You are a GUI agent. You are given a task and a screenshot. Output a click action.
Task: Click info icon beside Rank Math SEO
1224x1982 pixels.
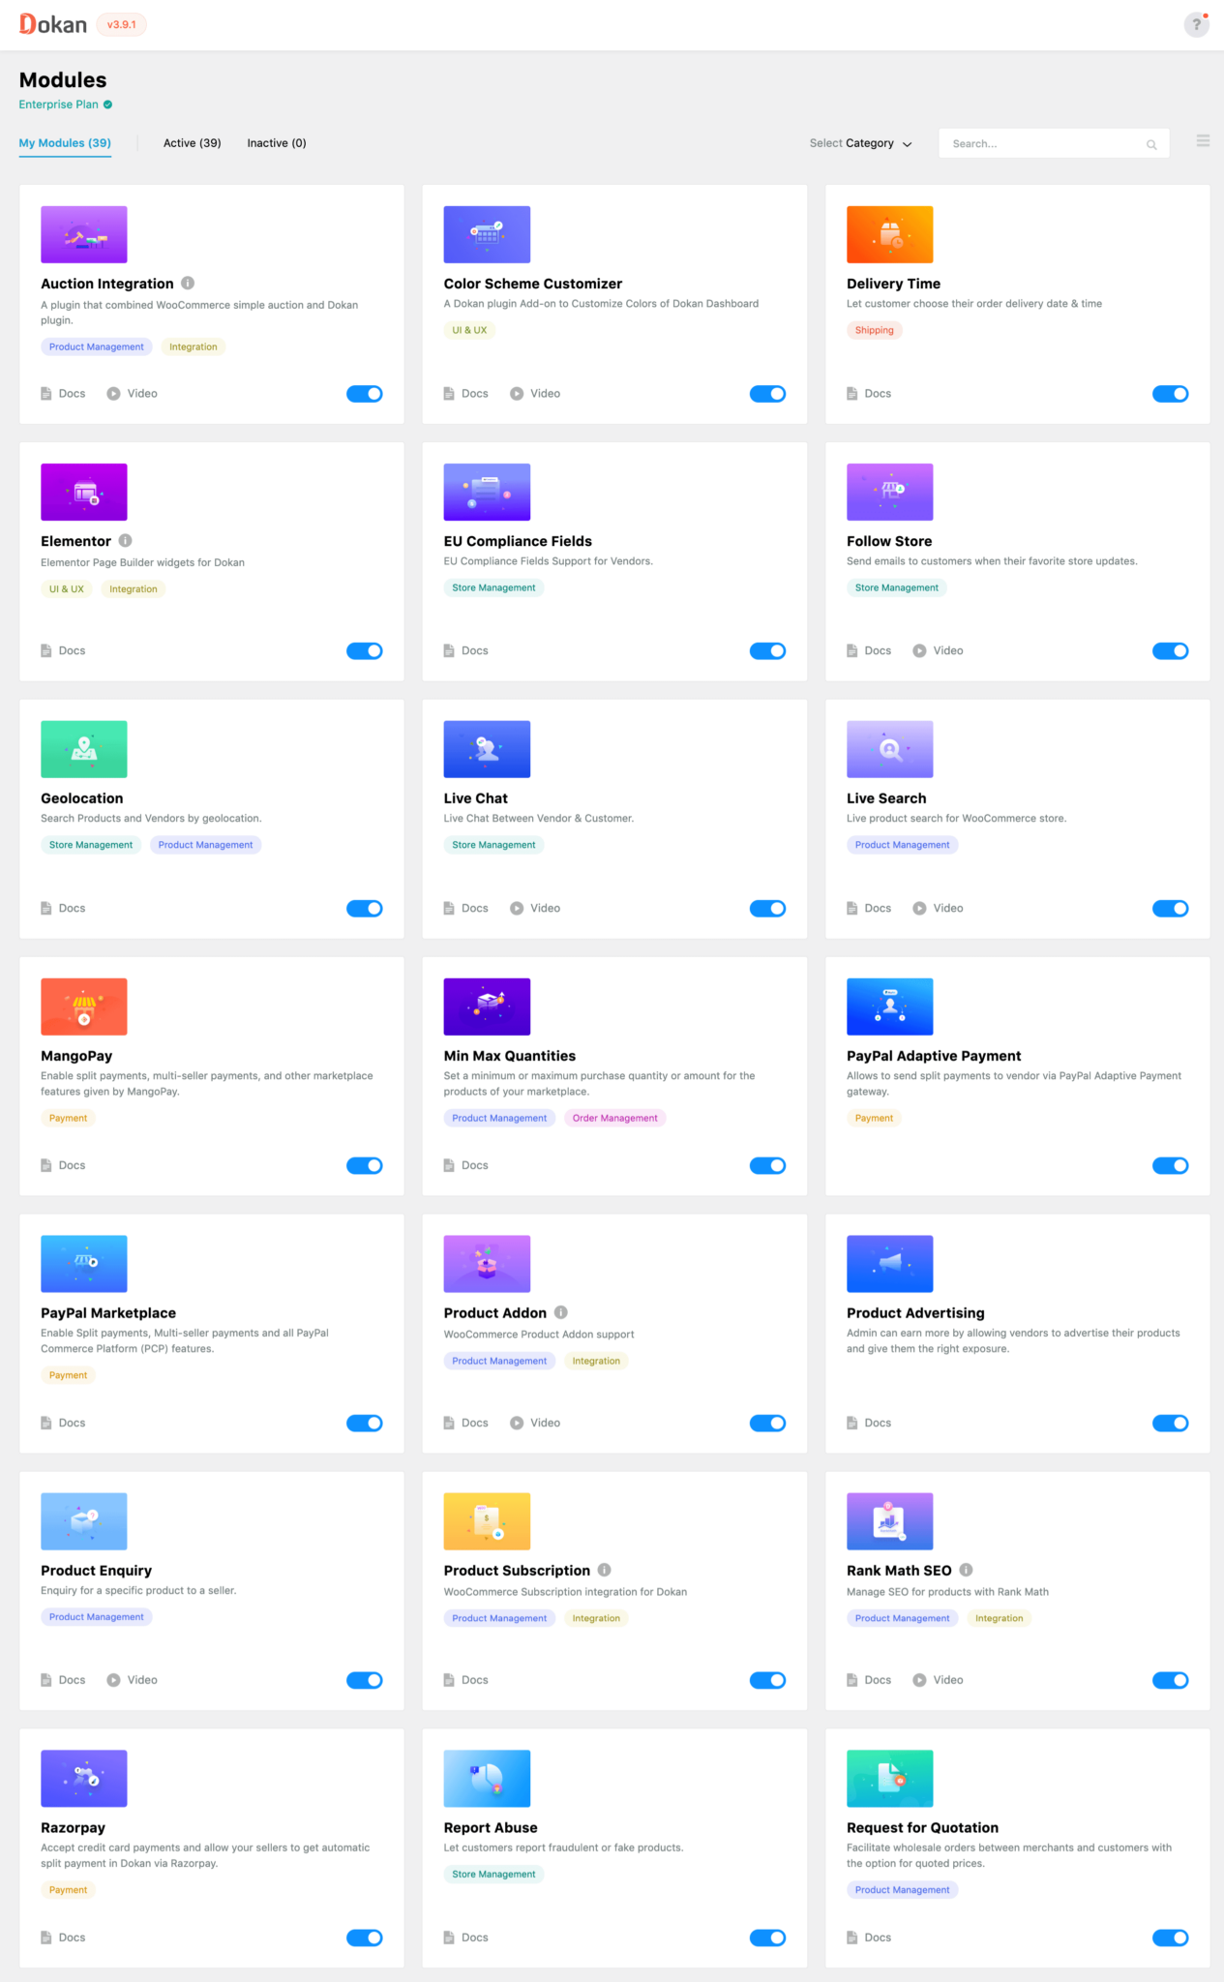[x=966, y=1570]
